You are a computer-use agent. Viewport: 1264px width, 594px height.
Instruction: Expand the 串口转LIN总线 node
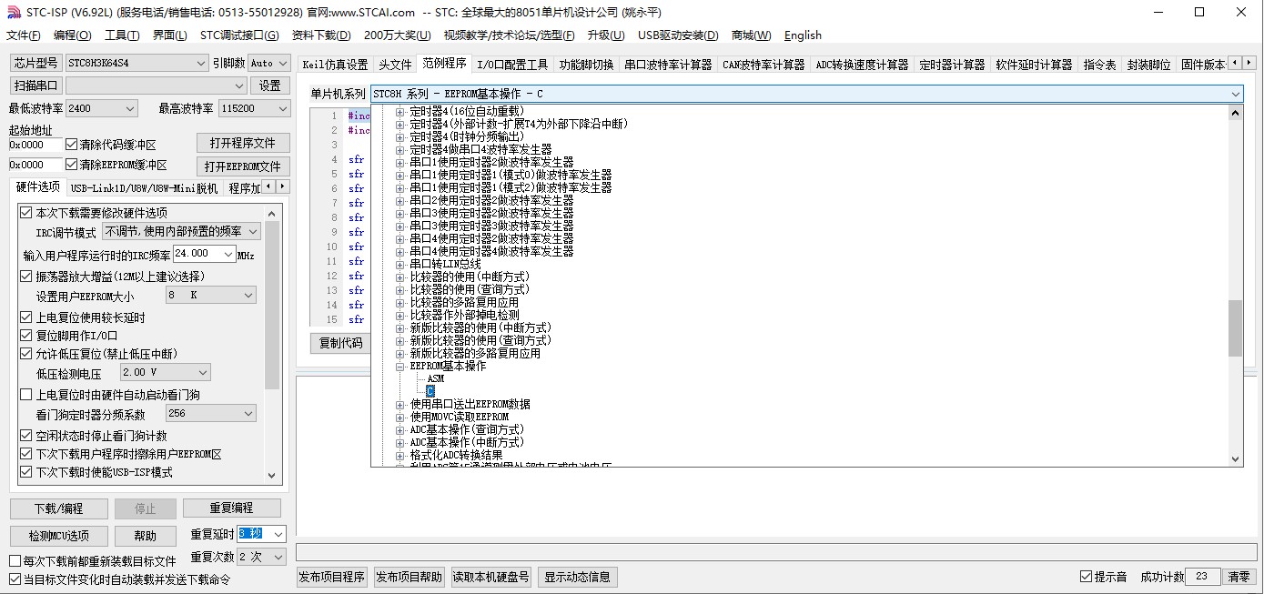[x=399, y=264]
